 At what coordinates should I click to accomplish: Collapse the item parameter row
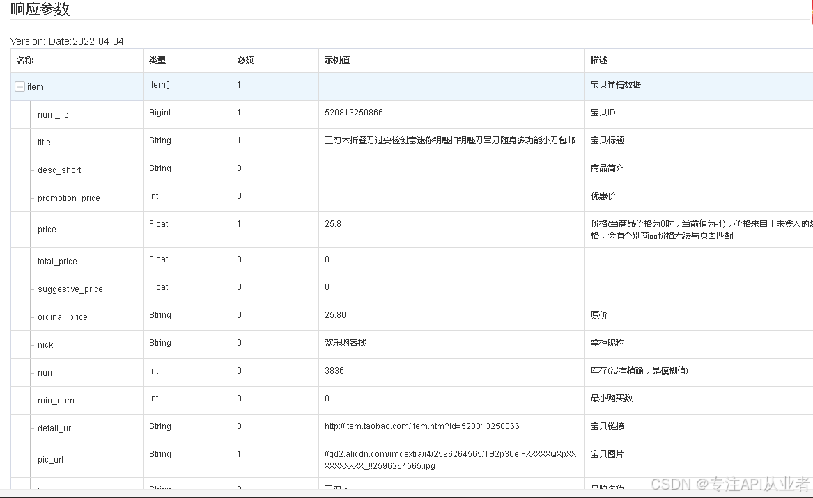19,86
